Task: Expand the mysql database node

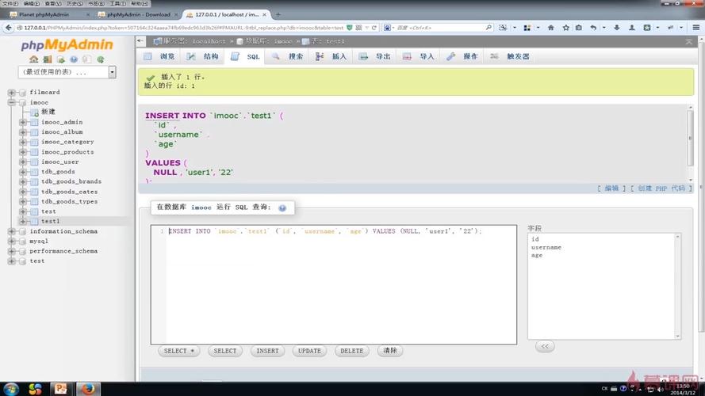Action: pyautogui.click(x=11, y=242)
